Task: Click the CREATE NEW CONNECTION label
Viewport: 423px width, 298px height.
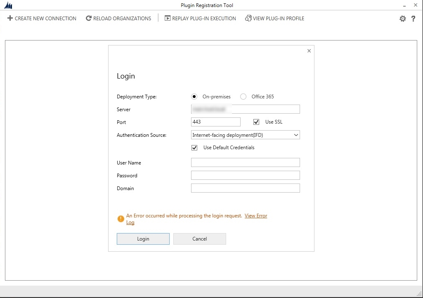Action: pyautogui.click(x=45, y=18)
